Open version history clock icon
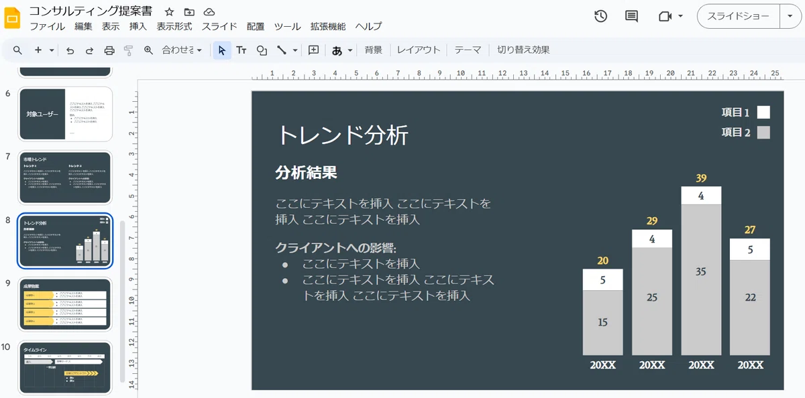Viewport: 805px width, 398px height. tap(600, 16)
